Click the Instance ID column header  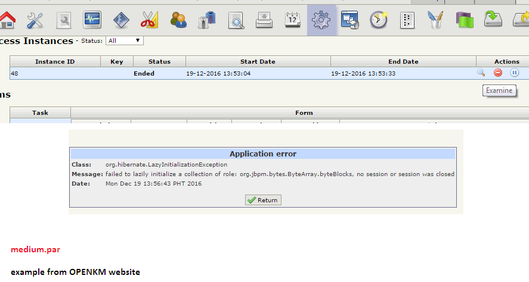[x=55, y=61]
